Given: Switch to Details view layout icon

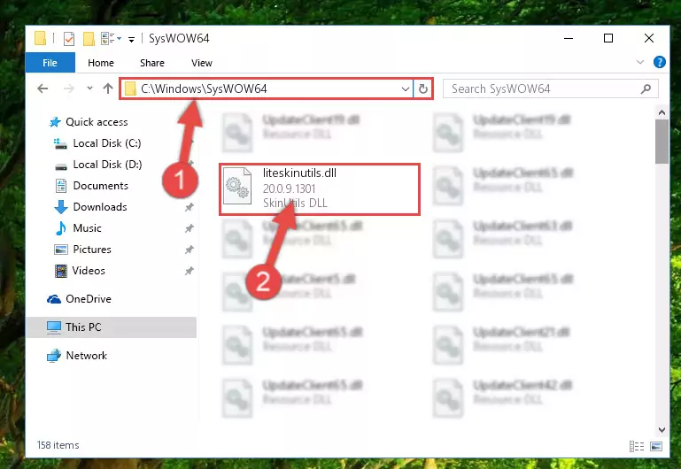Looking at the screenshot, I should 636,446.
